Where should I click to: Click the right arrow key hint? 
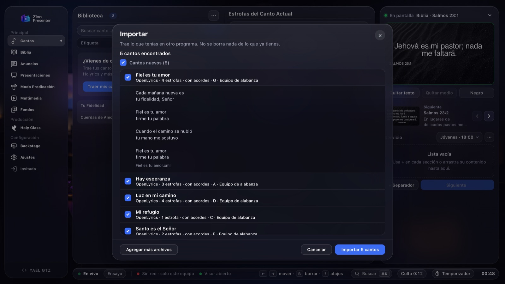(273, 274)
